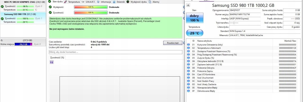The height and width of the screenshot is (102, 303).
Task: Click the status orb for Odnotowane Błędy
Action: coord(188,91)
